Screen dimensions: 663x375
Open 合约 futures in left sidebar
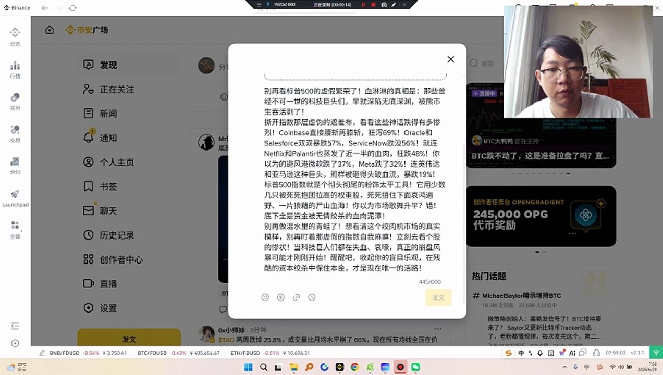click(x=15, y=166)
